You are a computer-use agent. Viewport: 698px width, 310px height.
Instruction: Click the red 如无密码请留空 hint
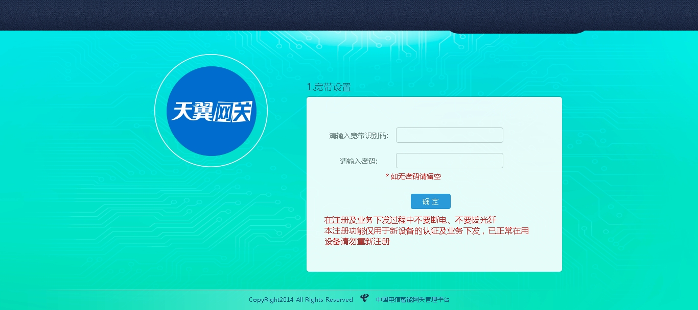(413, 176)
